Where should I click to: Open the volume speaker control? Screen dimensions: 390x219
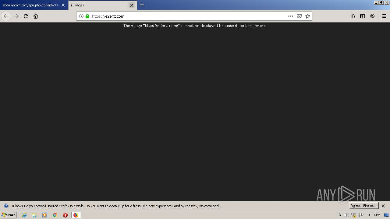(346, 215)
